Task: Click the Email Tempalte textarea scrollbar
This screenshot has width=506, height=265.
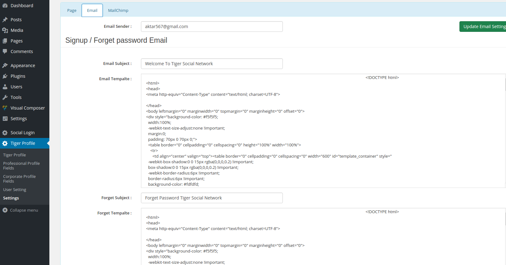Action: [505, 84]
